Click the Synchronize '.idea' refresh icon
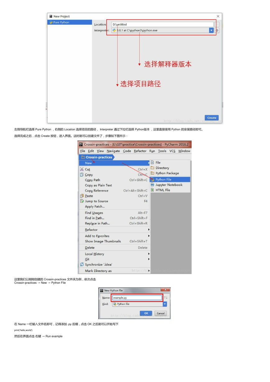This screenshot has width=270, height=382. click(x=82, y=264)
